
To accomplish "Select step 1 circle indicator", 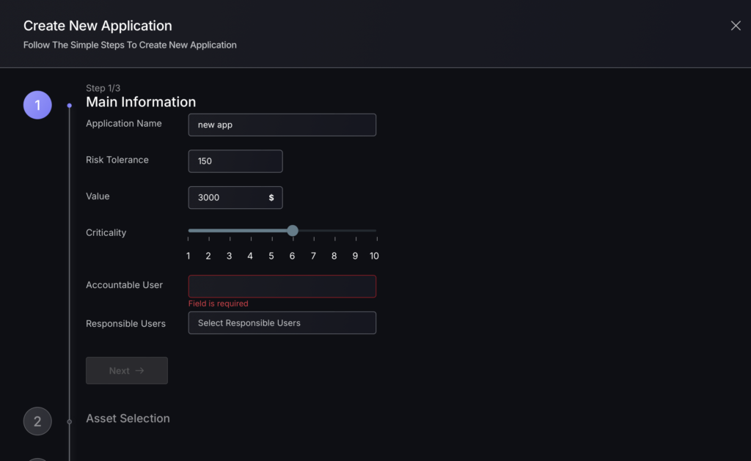I will click(37, 105).
